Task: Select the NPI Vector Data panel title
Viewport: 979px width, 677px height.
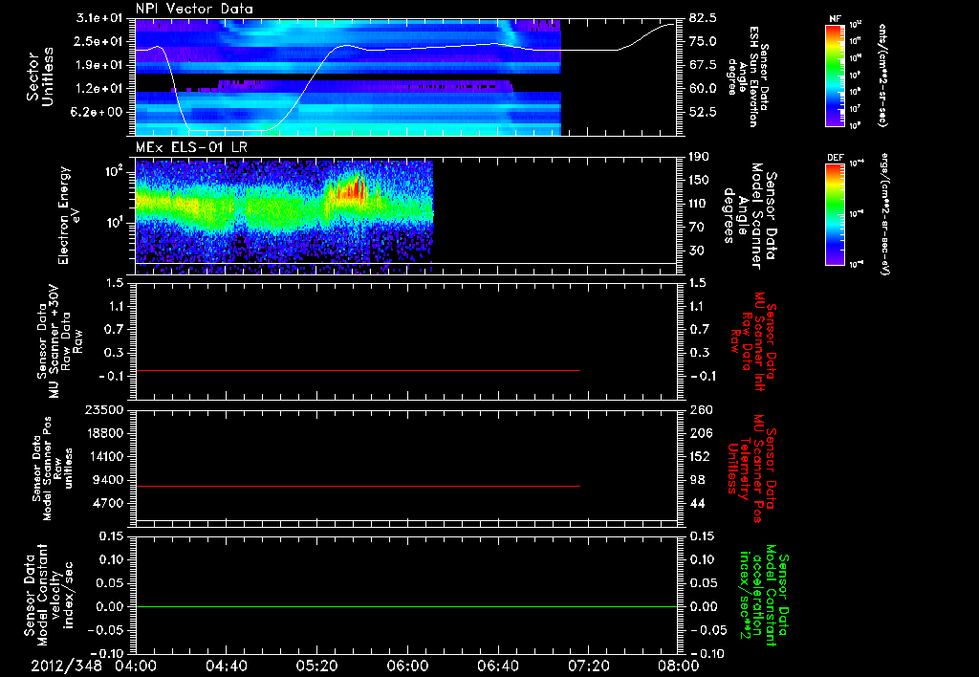Action: tap(194, 9)
